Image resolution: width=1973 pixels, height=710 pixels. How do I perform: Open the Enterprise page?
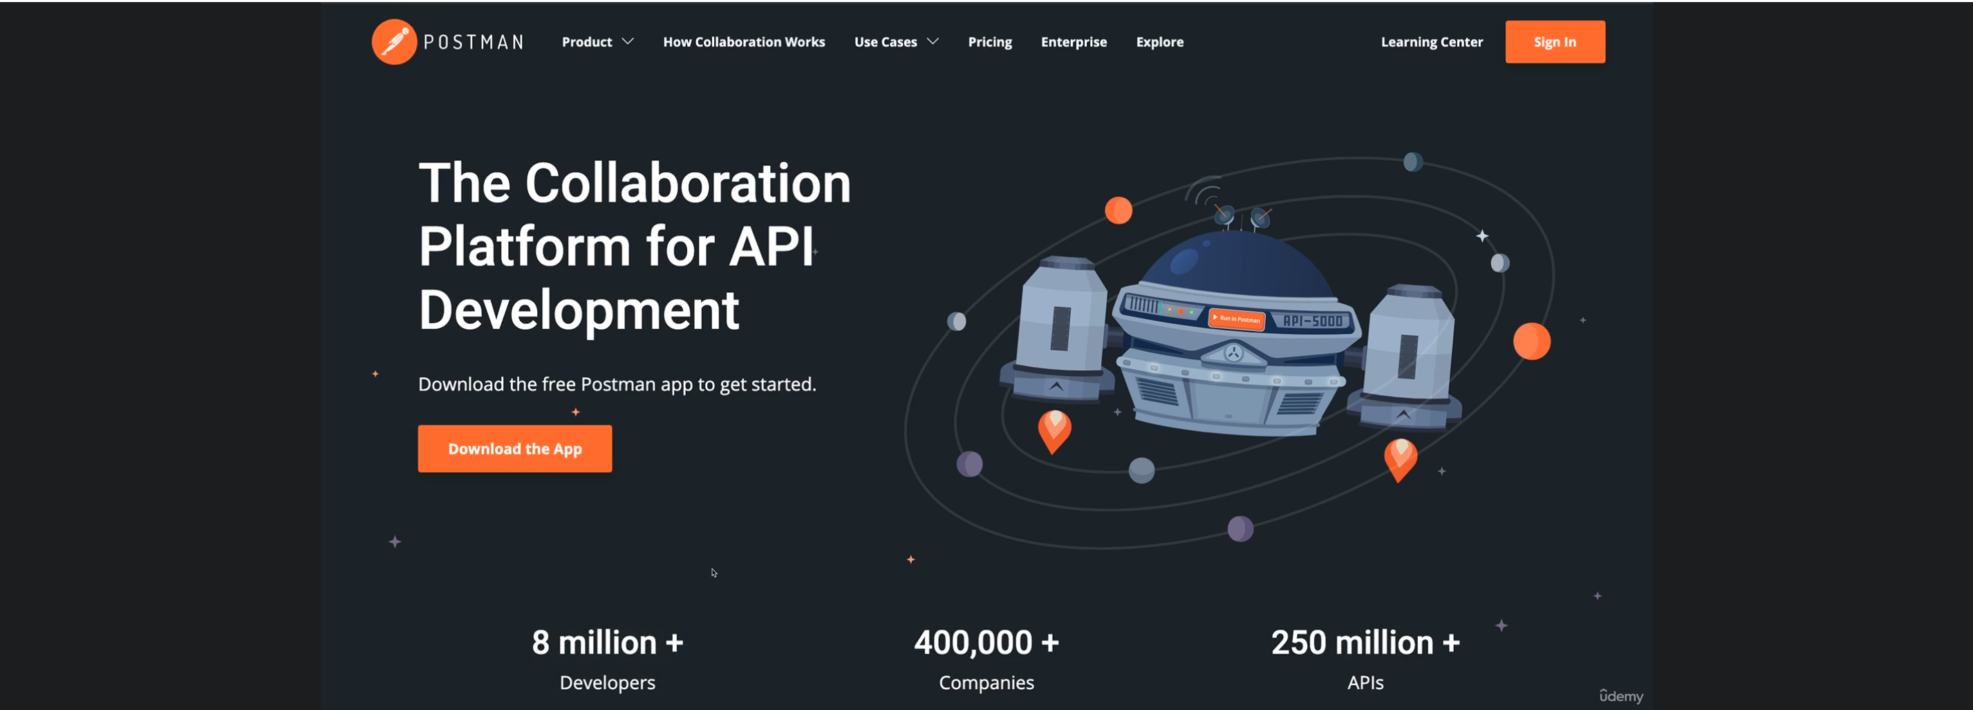point(1073,42)
